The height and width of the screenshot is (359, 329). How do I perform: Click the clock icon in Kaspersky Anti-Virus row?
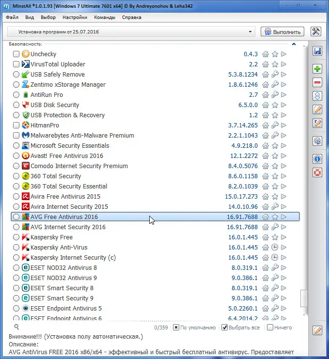[275, 247]
